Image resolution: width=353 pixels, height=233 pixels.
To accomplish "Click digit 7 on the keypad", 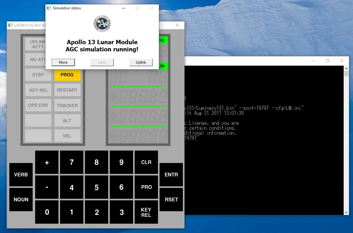I will (x=72, y=162).
